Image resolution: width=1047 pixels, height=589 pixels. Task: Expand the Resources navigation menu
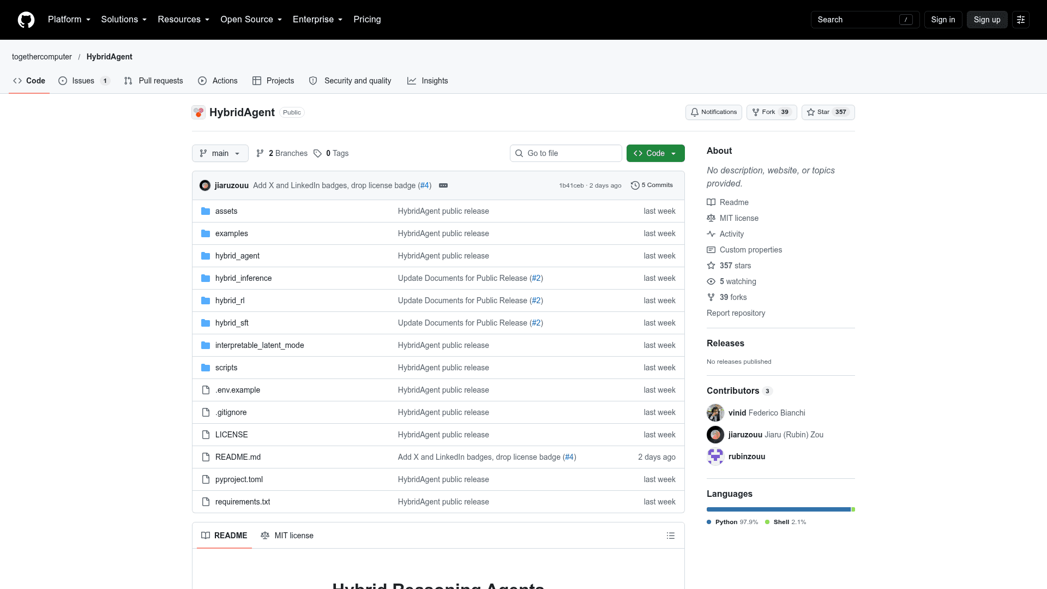tap(184, 20)
